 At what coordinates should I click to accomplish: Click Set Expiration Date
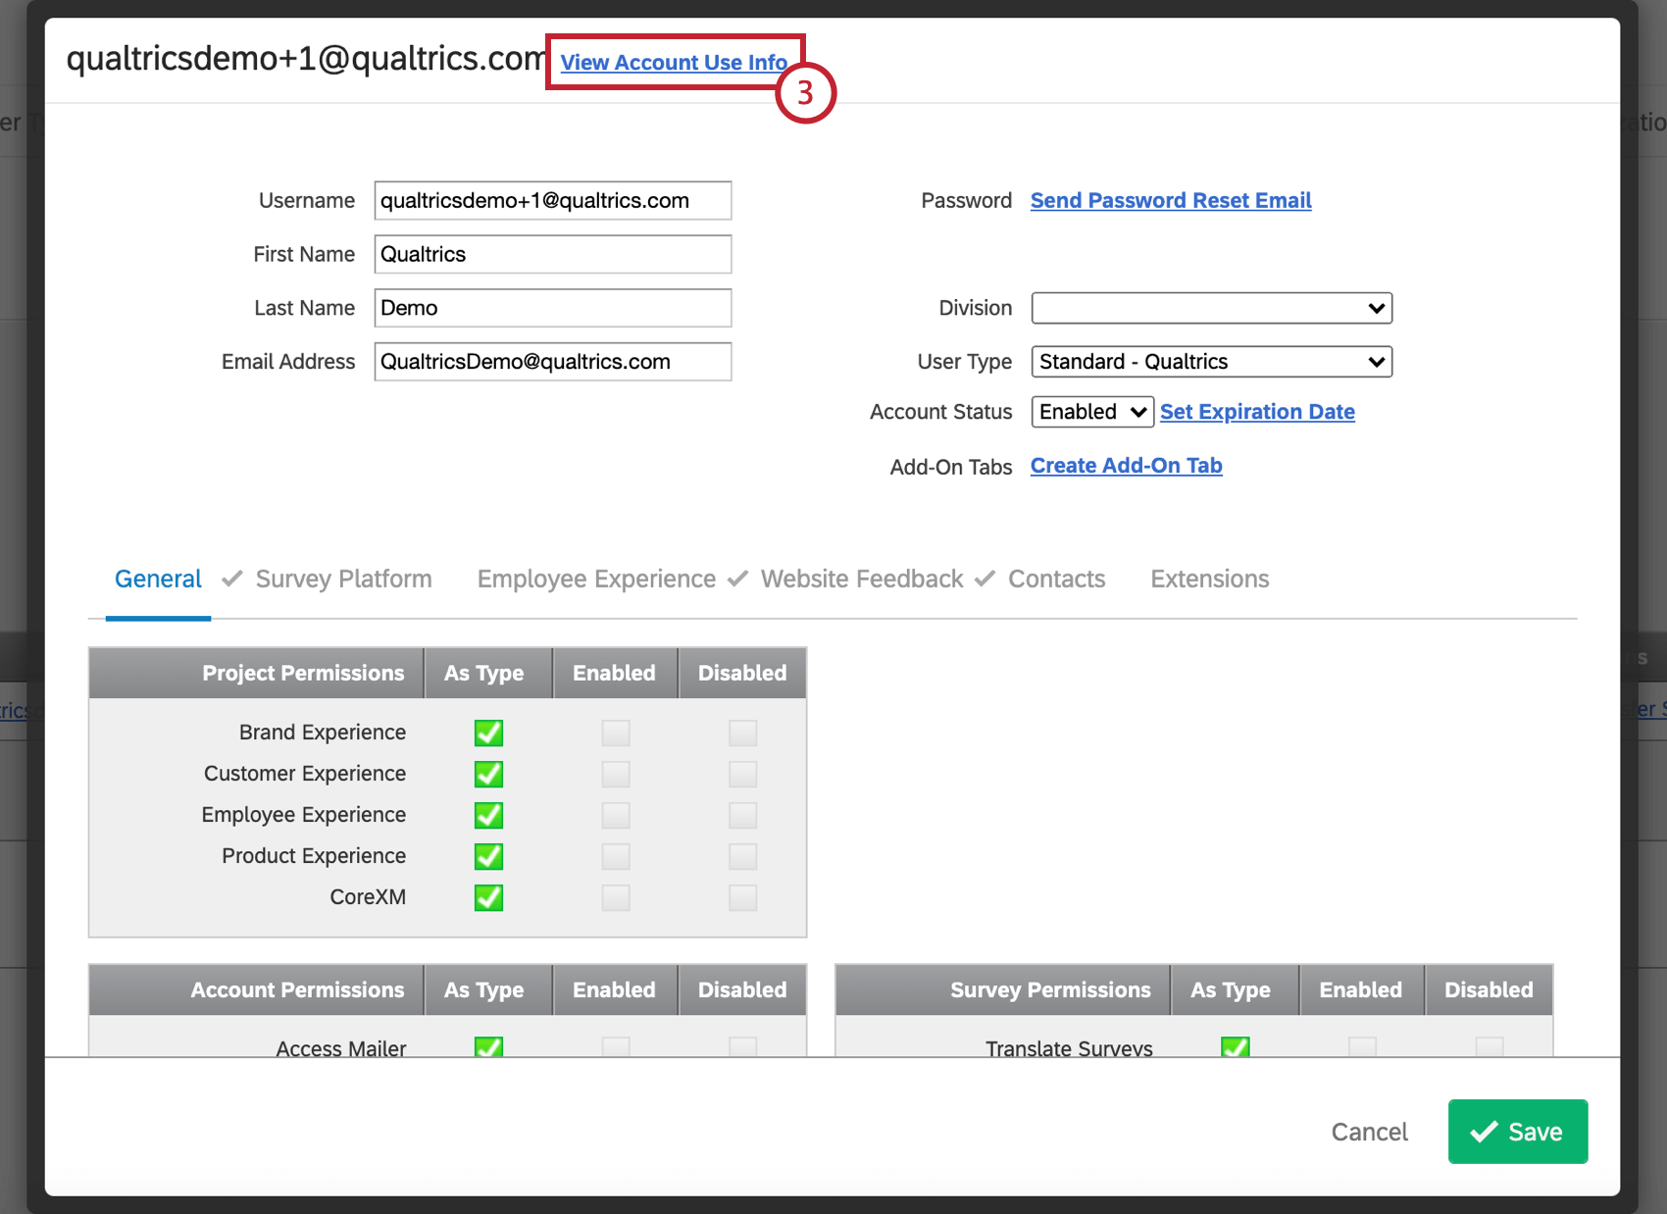click(1257, 411)
